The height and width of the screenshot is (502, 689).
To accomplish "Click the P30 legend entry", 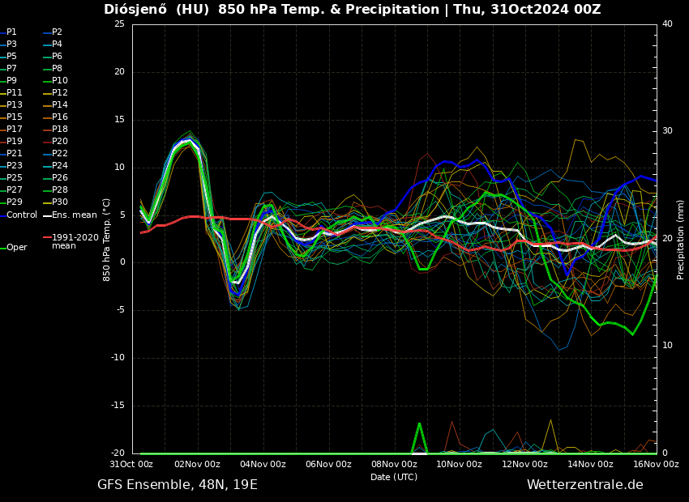I will [60, 202].
